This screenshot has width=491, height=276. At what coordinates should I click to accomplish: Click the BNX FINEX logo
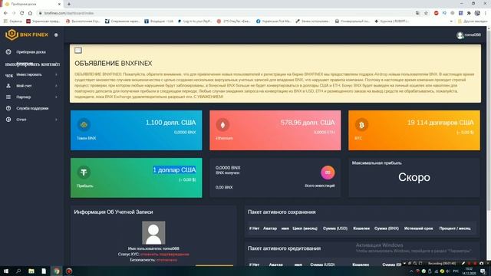[27, 34]
